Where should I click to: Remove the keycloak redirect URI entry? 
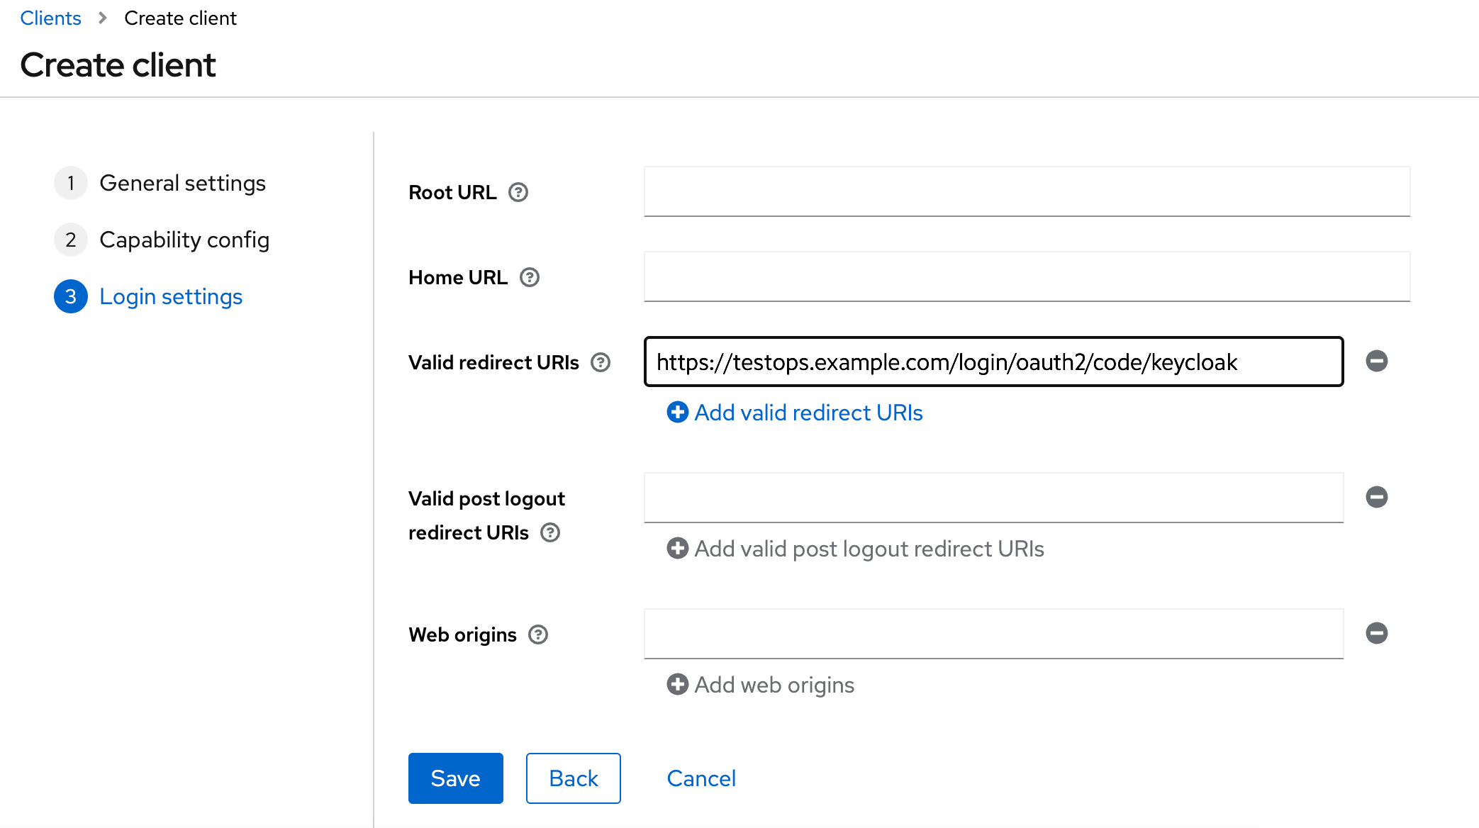1376,361
